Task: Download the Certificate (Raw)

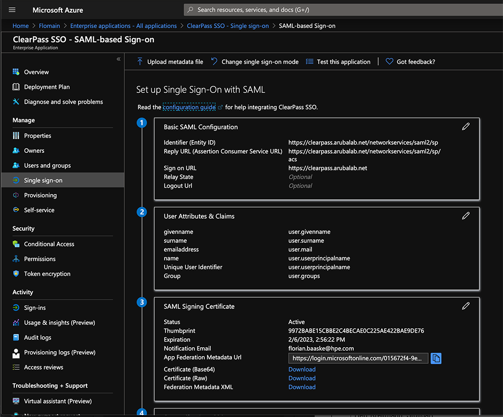Action: click(302, 378)
